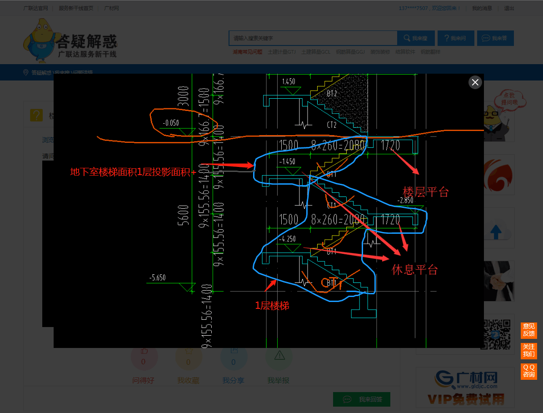Select the 钢筋翻样 category
This screenshot has height=413, width=543.
pos(430,52)
